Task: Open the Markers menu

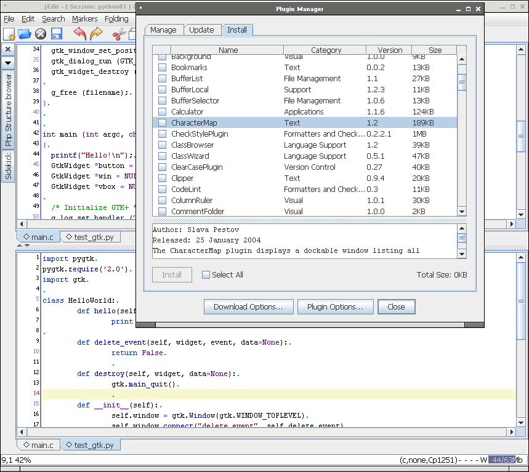Action: coord(85,19)
